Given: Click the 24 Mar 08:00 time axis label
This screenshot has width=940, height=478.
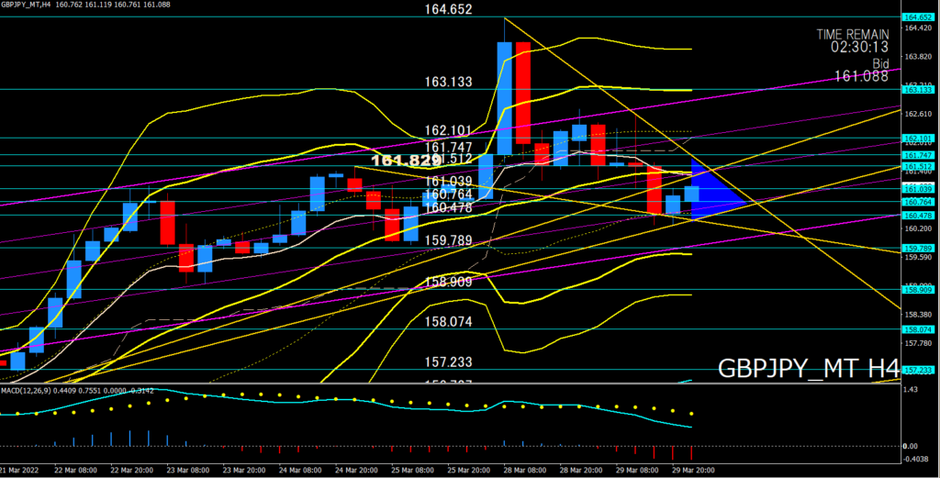Looking at the screenshot, I should 298,471.
